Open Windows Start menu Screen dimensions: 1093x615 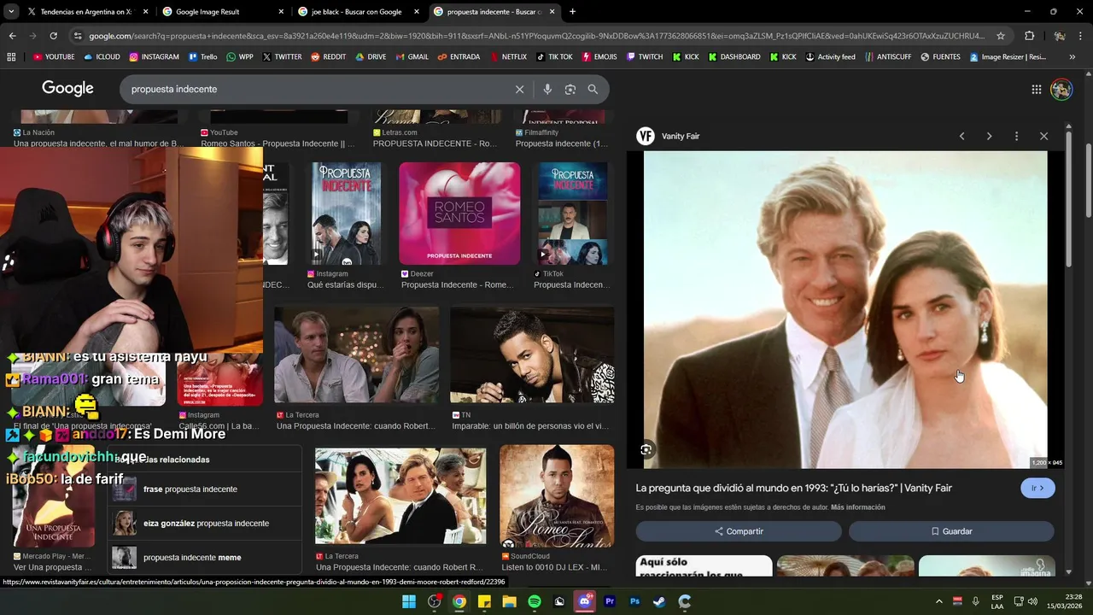coord(409,601)
